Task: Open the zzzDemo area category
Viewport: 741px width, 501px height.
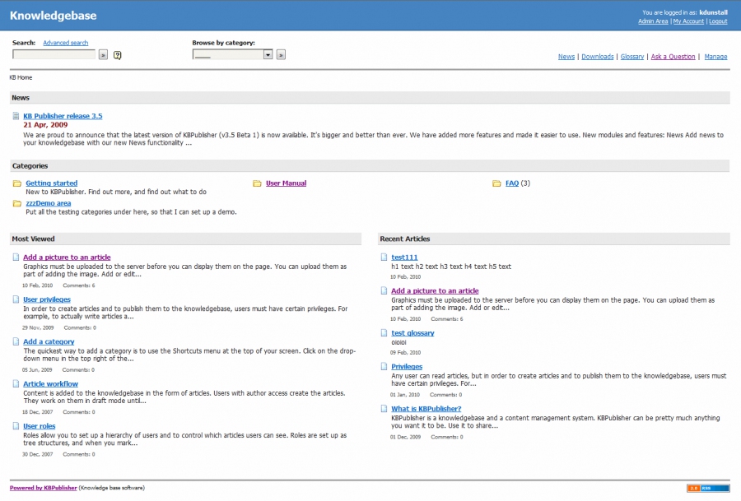Action: (x=49, y=203)
